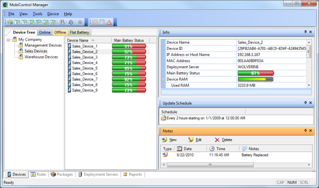Sort by Device Name column header
319x188 pixels.
[x=88, y=40]
